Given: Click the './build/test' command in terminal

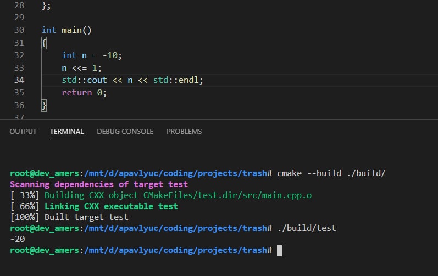Looking at the screenshot, I should coord(307,228).
